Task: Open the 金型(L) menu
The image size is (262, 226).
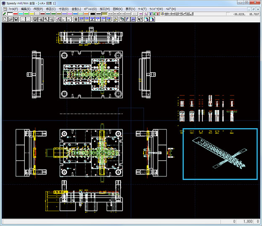Action: (77, 8)
